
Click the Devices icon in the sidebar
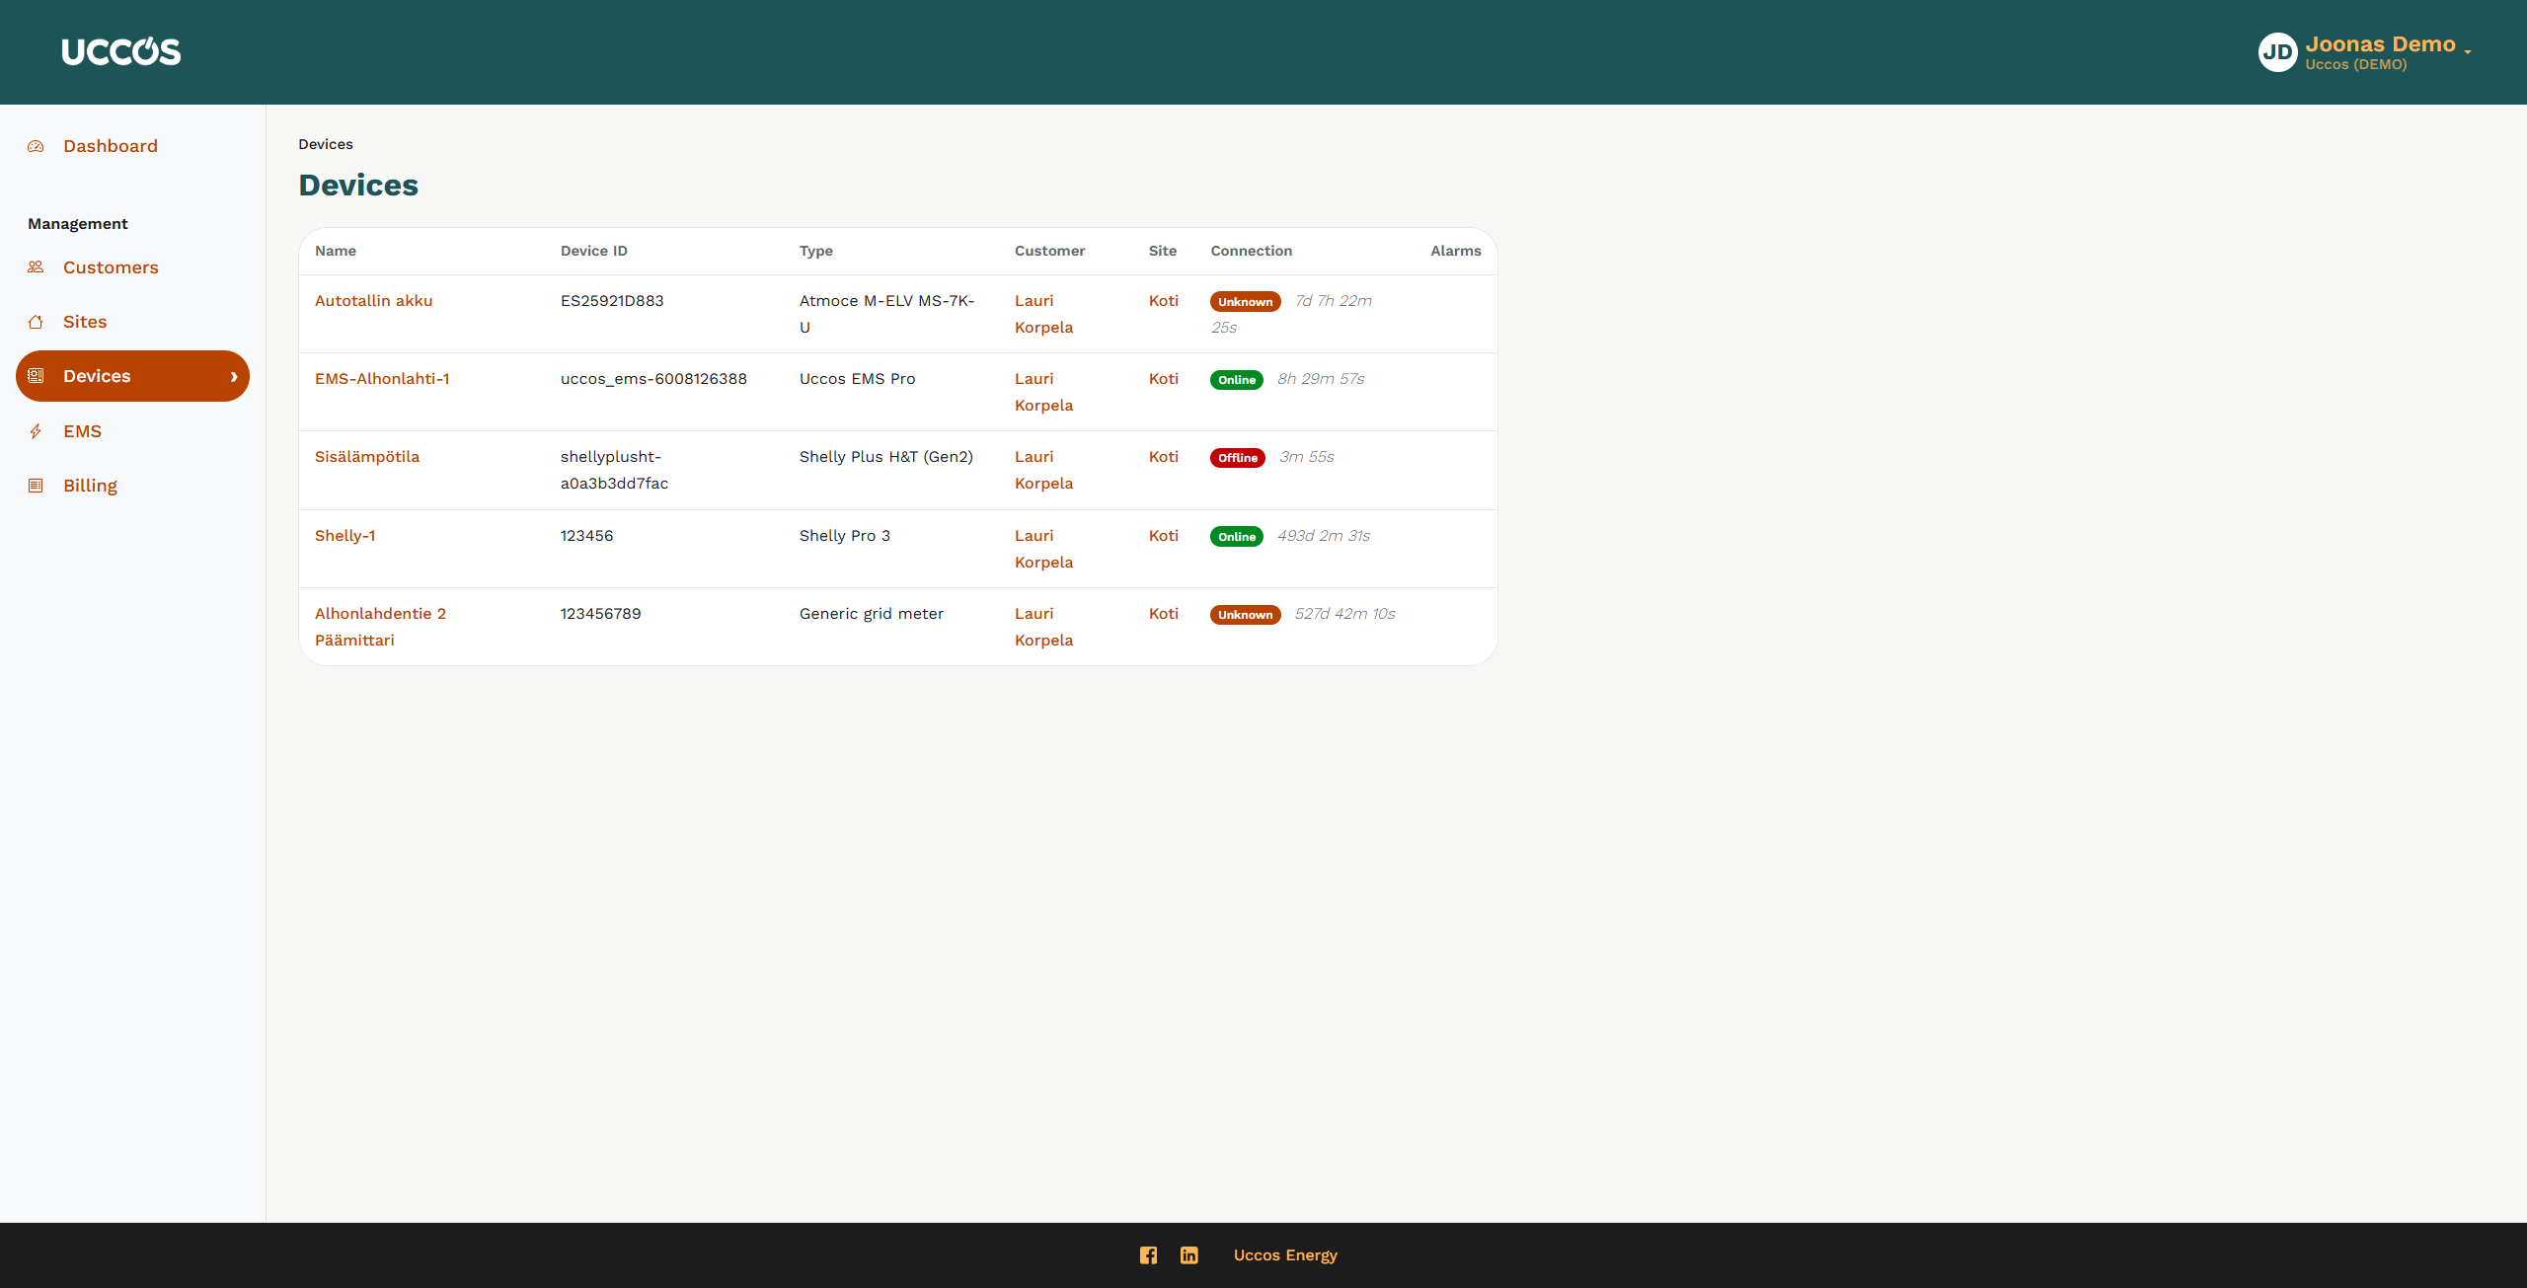point(36,376)
